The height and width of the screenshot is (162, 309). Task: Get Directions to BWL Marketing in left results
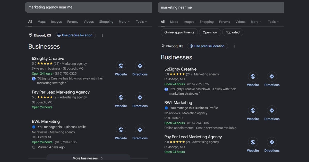pos(140,130)
